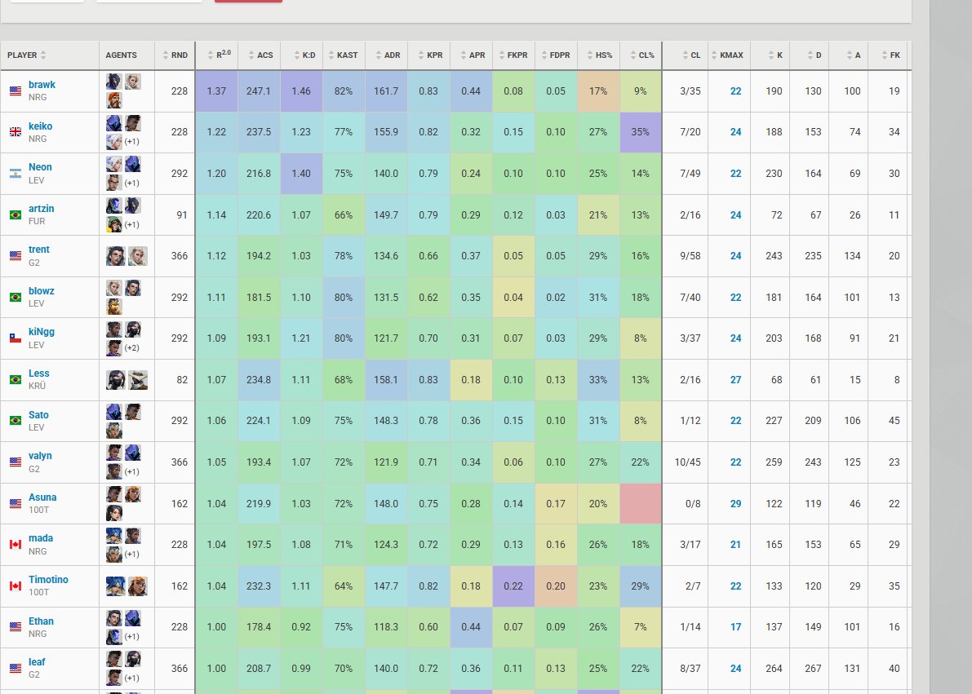Select keiko's 35% clutch percentage cell

pos(641,132)
